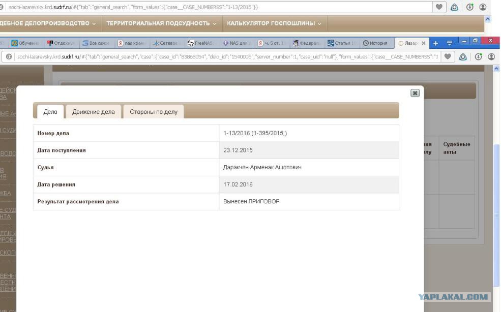Close the case details popup
This screenshot has width=501, height=312.
tap(415, 93)
